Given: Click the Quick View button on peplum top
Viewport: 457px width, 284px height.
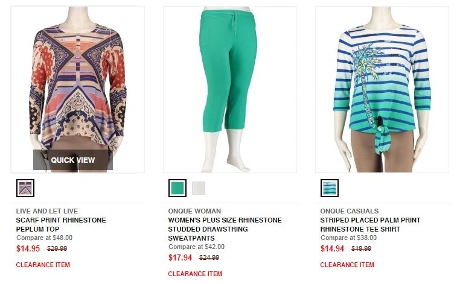Looking at the screenshot, I should click(73, 160).
